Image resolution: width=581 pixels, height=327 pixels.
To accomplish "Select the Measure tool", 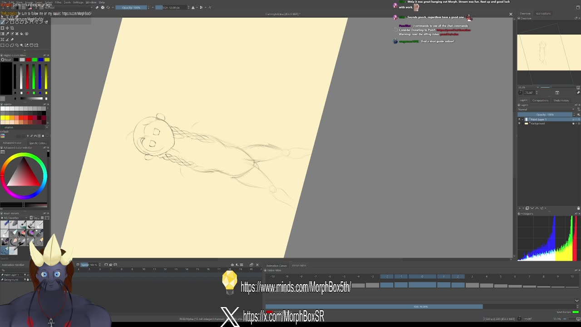I will [x=7, y=40].
